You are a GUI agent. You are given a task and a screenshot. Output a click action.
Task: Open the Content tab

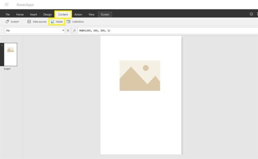coord(63,14)
